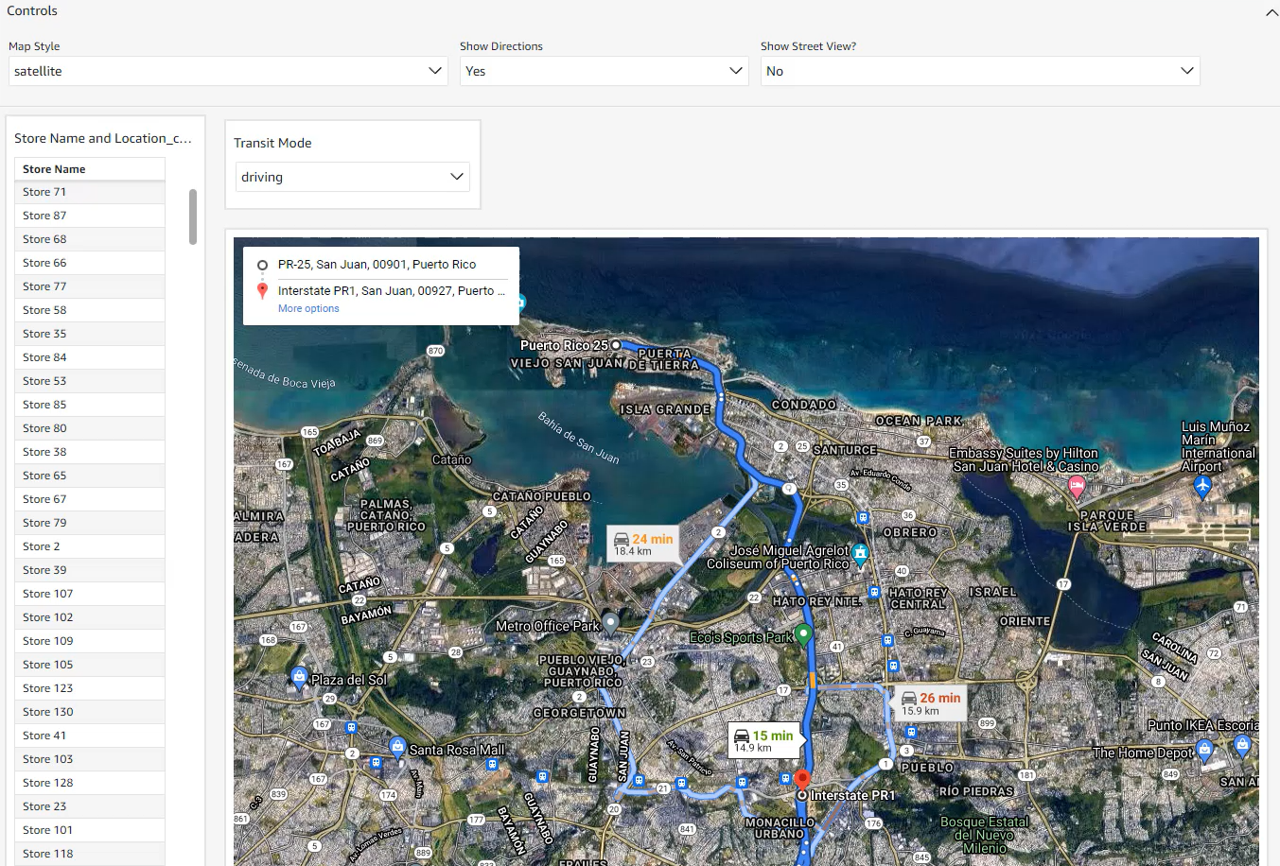Select Store 67 in the list
Image resolution: width=1280 pixels, height=866 pixels.
tap(90, 499)
